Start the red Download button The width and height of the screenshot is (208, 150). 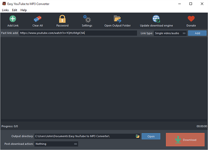coord(185,140)
